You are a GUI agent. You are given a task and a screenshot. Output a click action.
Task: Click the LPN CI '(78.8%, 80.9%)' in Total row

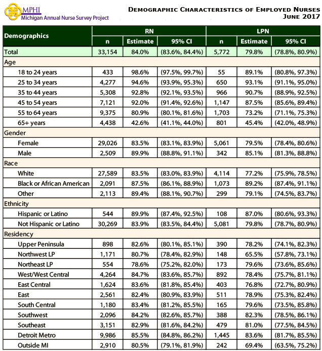pos(296,52)
